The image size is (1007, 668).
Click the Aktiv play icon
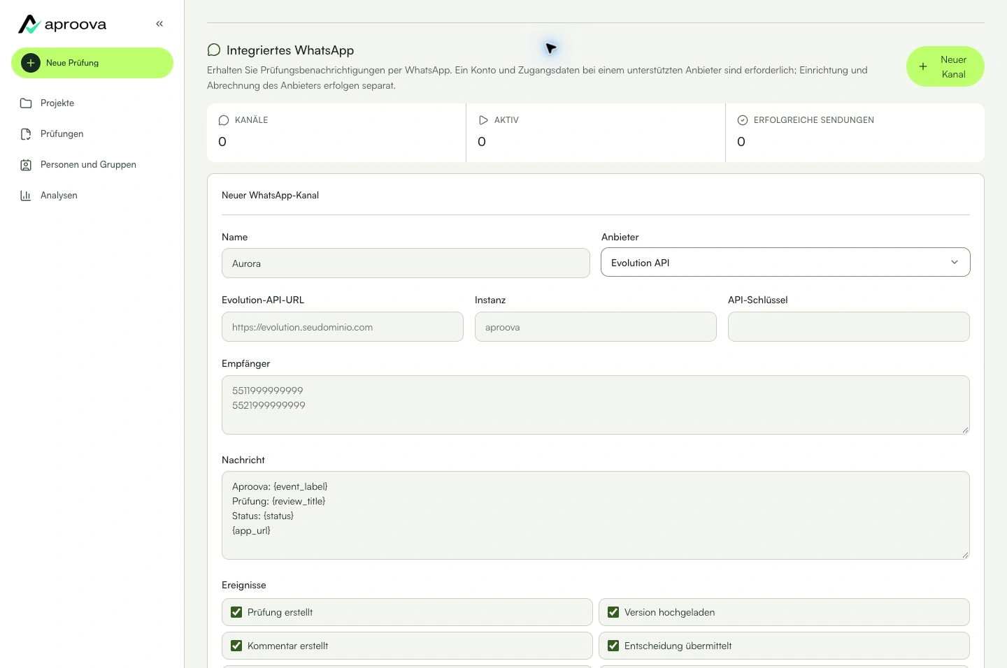pos(483,120)
